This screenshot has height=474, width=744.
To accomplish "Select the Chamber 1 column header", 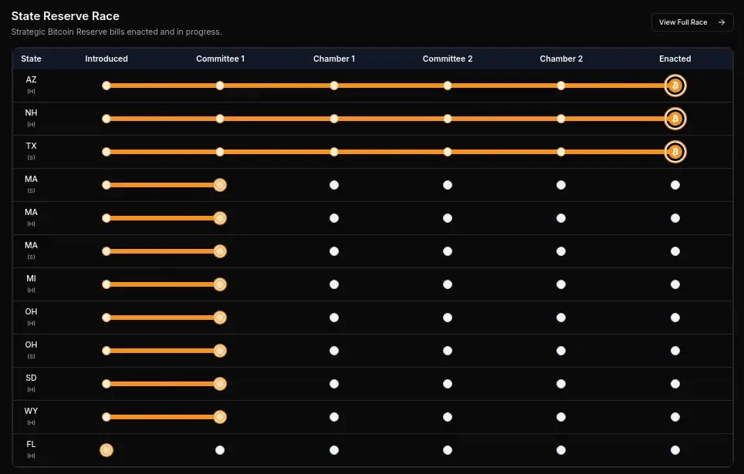I will click(334, 59).
